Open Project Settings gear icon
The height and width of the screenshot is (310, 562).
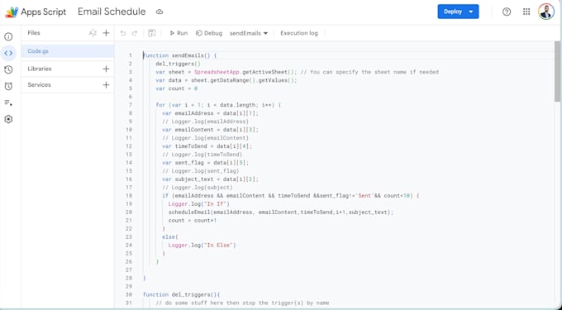[x=8, y=119]
